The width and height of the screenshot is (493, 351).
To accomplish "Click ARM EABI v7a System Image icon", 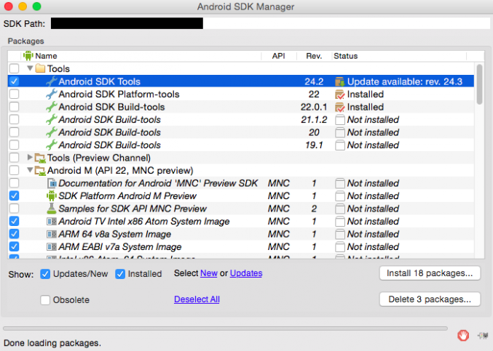I will pyautogui.click(x=52, y=247).
